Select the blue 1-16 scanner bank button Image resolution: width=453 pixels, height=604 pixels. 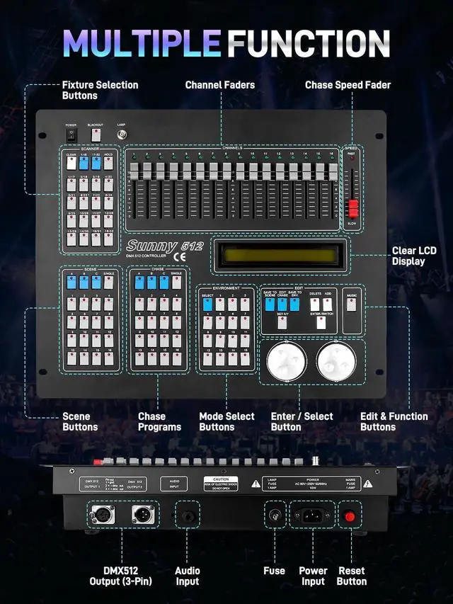[x=84, y=163]
